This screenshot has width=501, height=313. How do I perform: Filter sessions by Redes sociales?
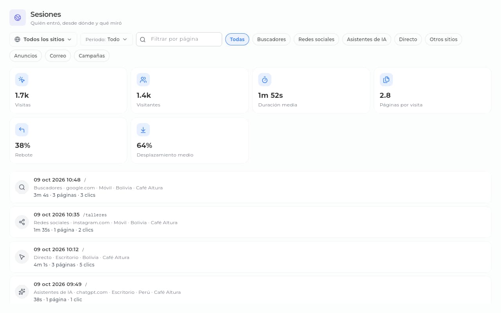tap(316, 40)
